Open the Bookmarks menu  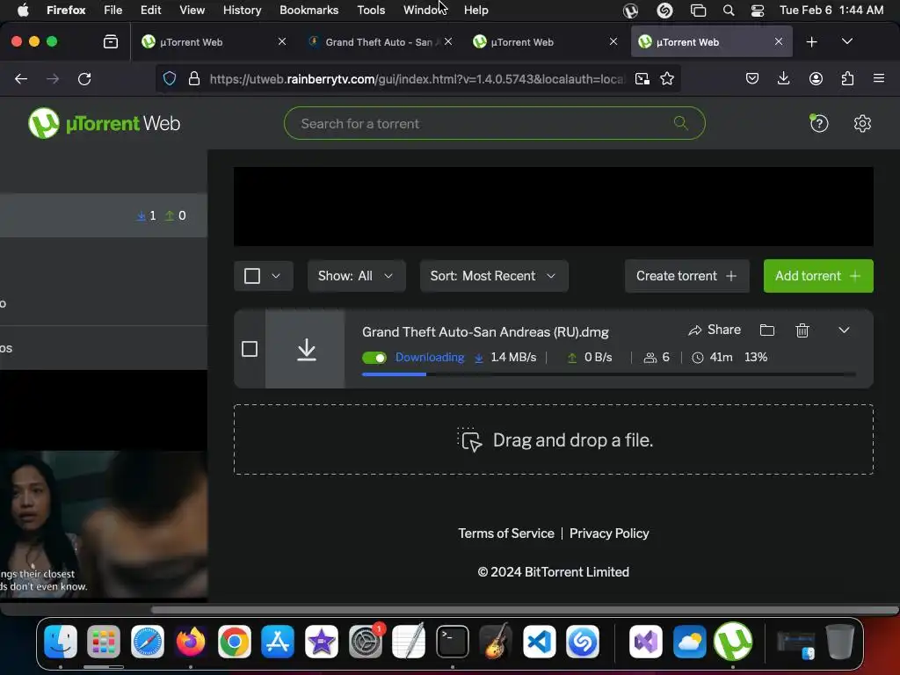[x=308, y=10]
